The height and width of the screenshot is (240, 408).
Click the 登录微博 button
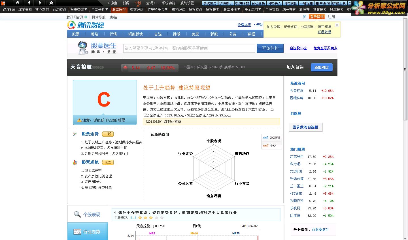[x=317, y=17]
